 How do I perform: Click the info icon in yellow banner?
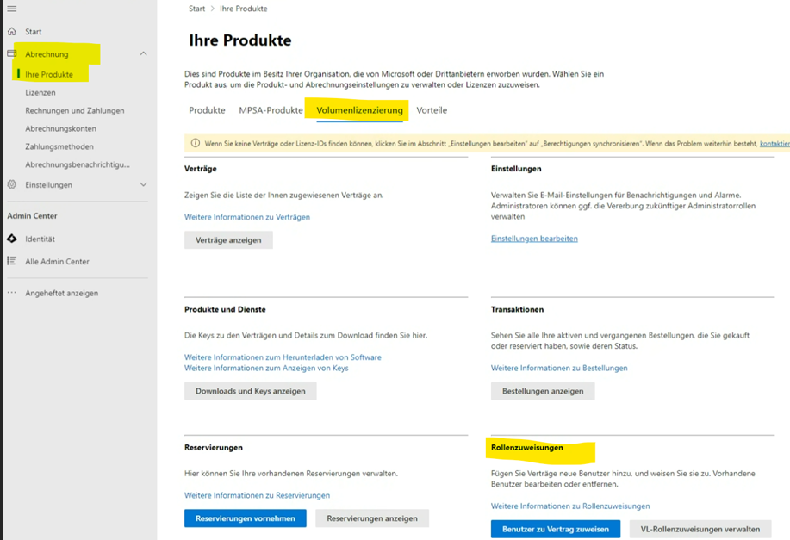click(x=196, y=143)
